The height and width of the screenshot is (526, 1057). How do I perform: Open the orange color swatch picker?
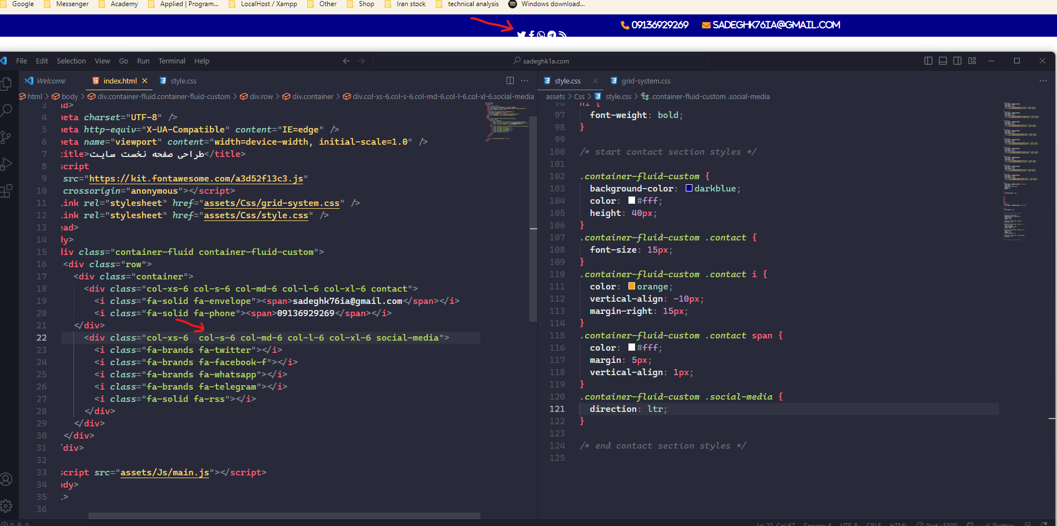tap(632, 286)
